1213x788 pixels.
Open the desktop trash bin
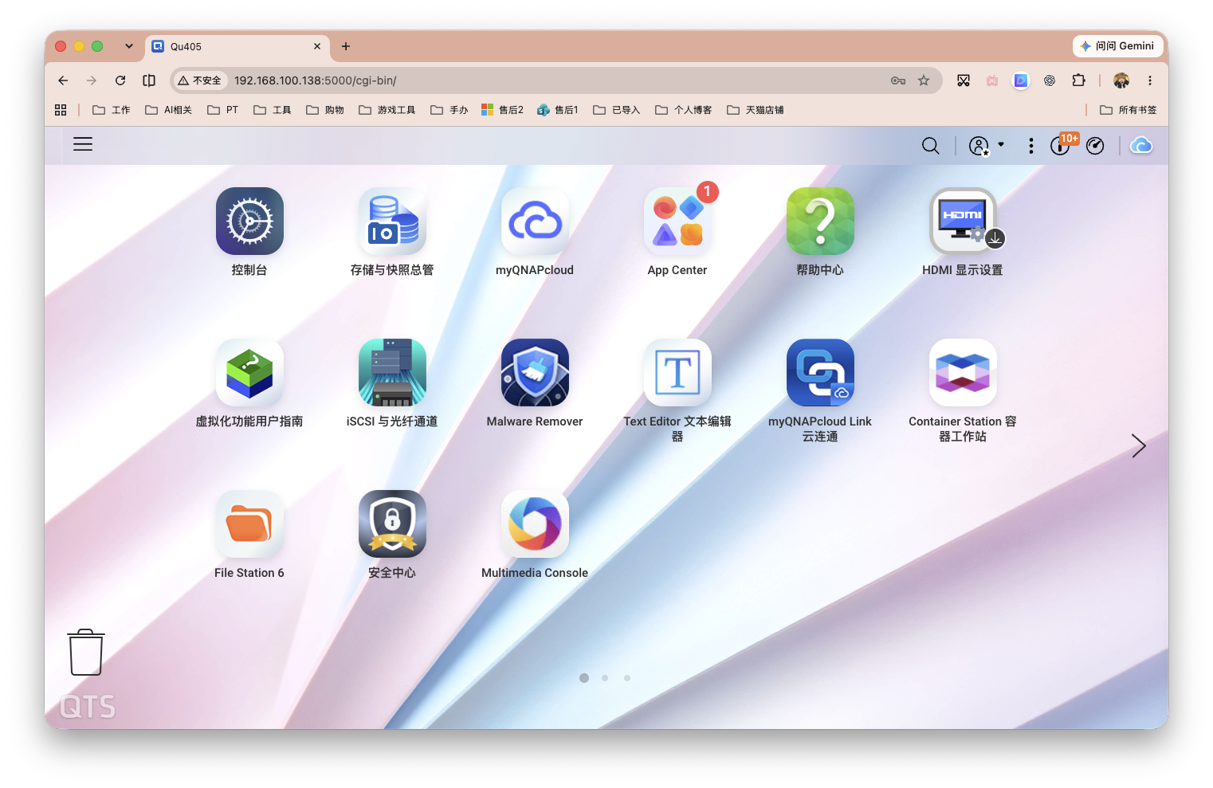click(85, 653)
